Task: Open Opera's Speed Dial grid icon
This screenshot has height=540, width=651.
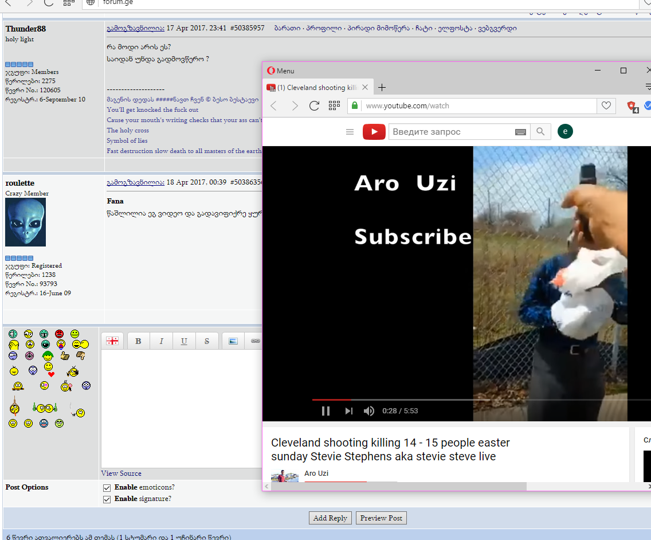Action: (x=334, y=106)
